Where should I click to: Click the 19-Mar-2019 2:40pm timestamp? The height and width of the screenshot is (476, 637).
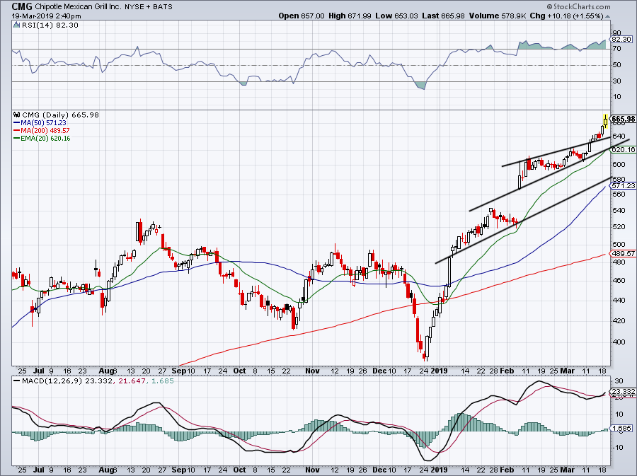tap(46, 16)
